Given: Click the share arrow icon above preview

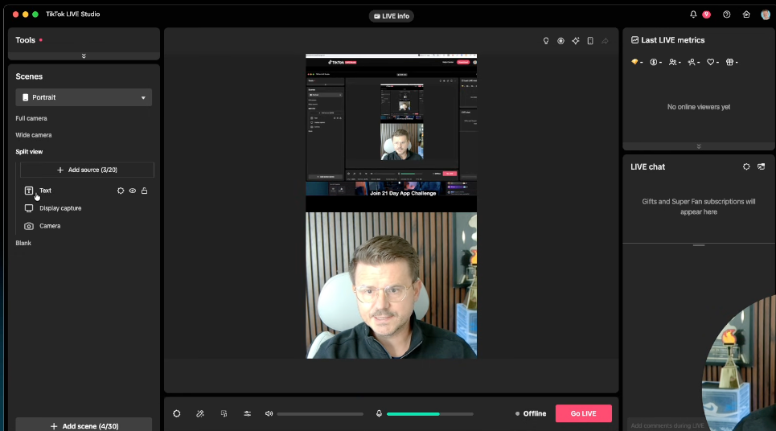Looking at the screenshot, I should click(606, 41).
